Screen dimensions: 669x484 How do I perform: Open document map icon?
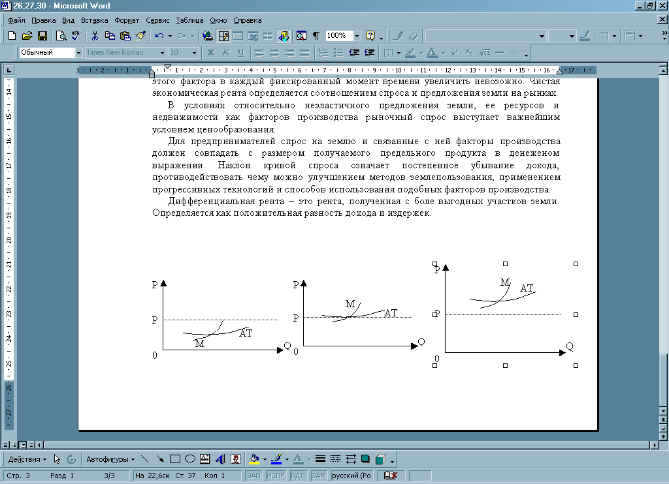click(301, 37)
